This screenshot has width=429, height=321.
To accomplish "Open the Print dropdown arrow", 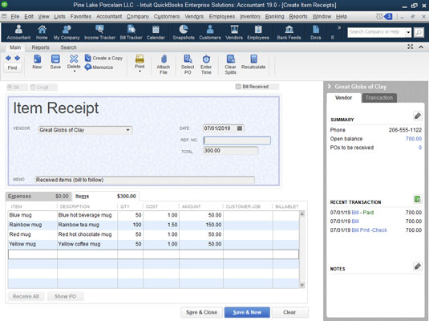I will pyautogui.click(x=140, y=71).
